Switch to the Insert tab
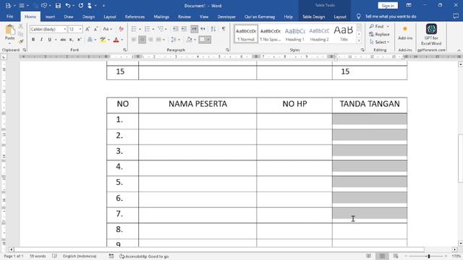Screen dimensions: 463x260 (x=50, y=17)
